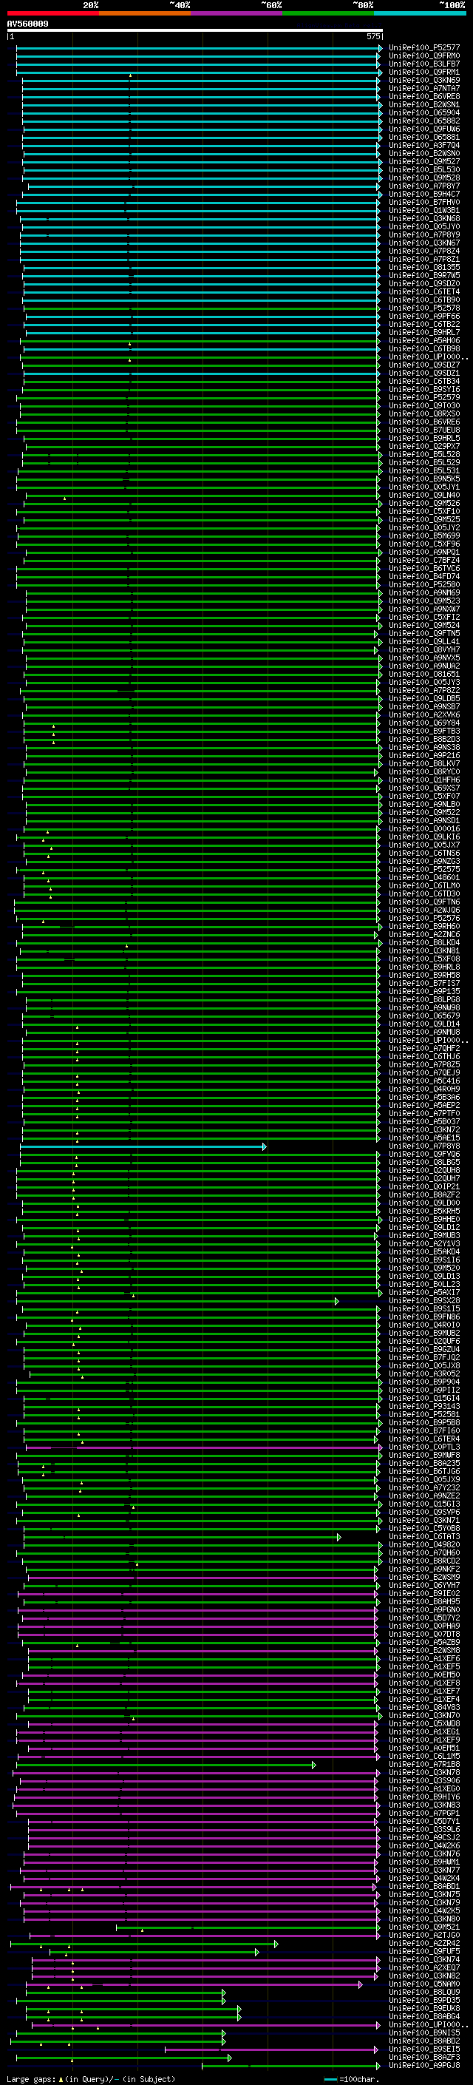The height and width of the screenshot is (2085, 473).
Task: Select the UniRef100_B9SEI5 label
Action: coord(424,2049)
